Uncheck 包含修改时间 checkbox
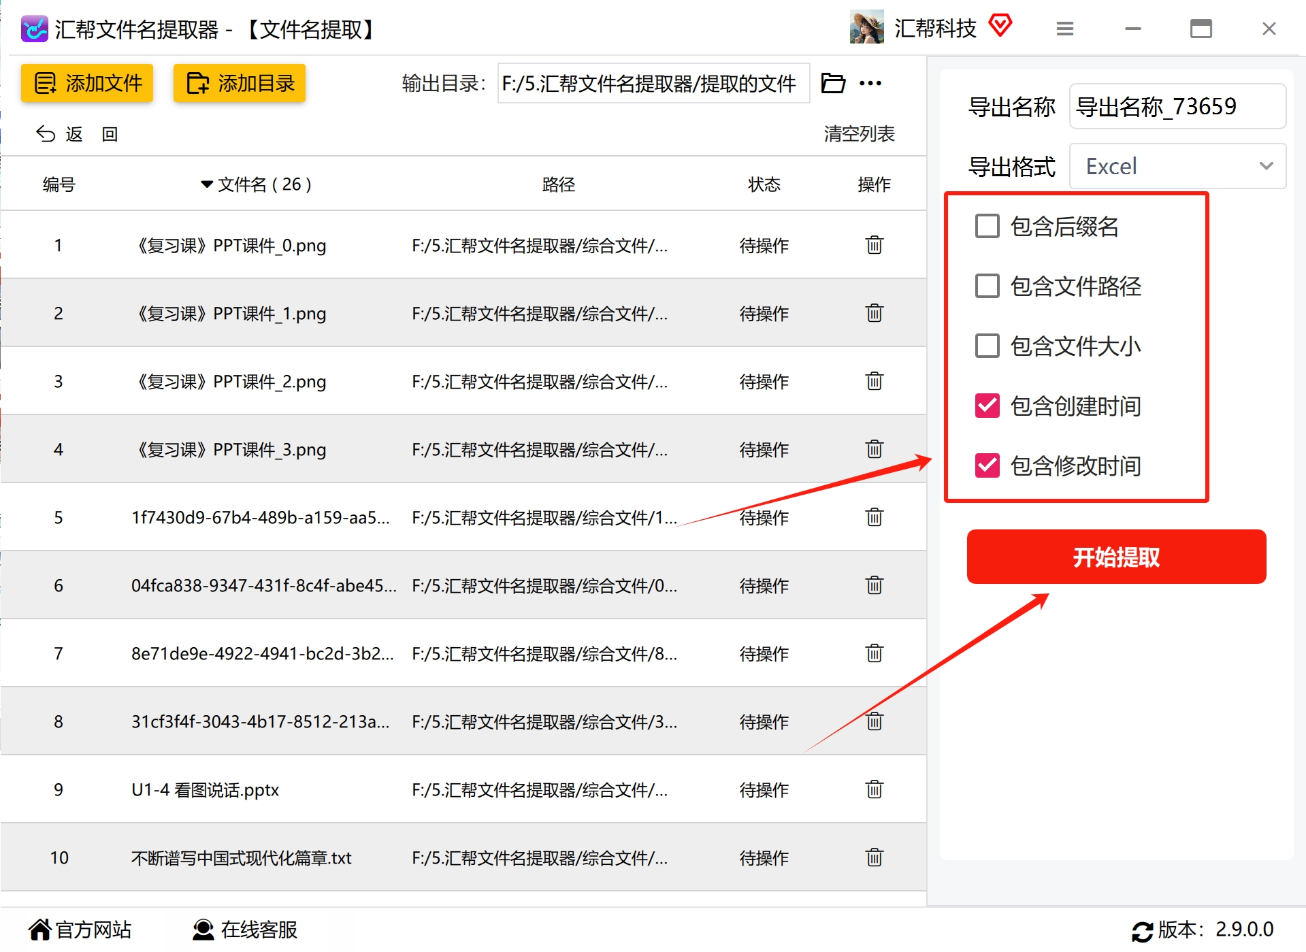The width and height of the screenshot is (1306, 952). pos(987,465)
